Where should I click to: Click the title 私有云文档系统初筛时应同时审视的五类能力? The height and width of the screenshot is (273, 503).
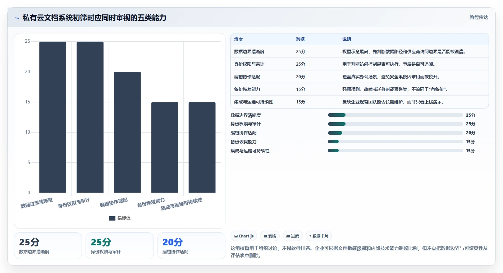click(94, 18)
